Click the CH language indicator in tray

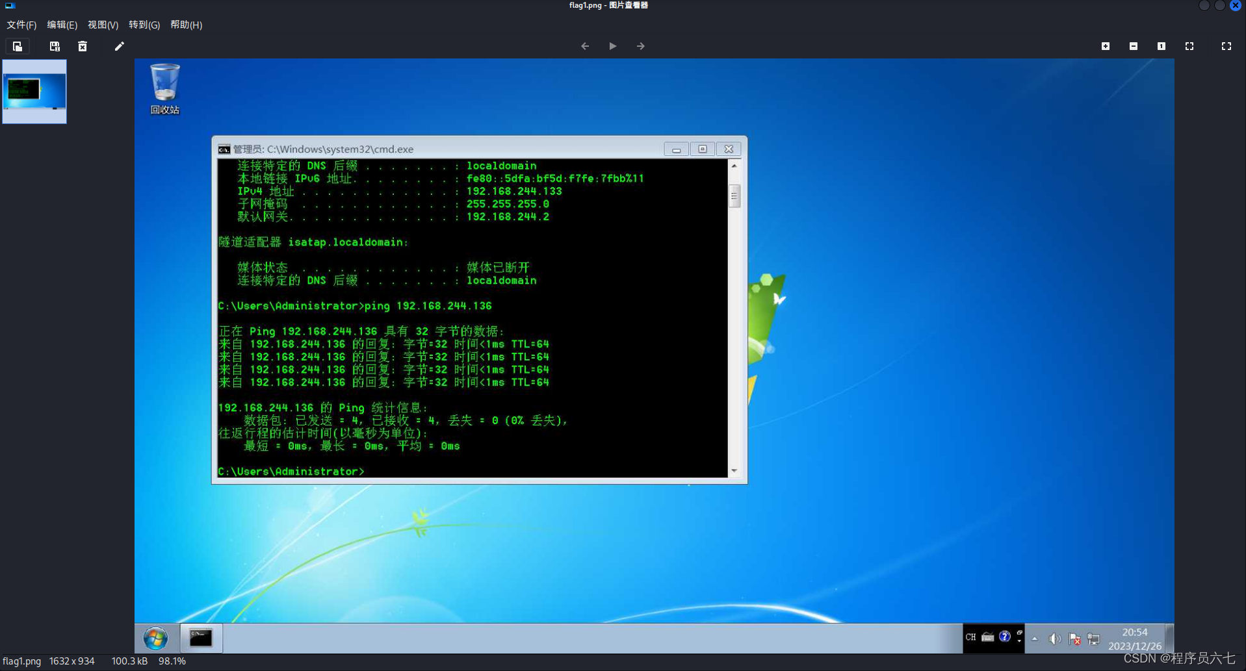coord(970,637)
